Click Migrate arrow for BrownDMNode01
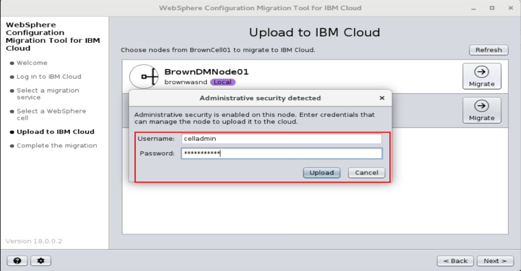This screenshot has height=271, width=521. 481,76
